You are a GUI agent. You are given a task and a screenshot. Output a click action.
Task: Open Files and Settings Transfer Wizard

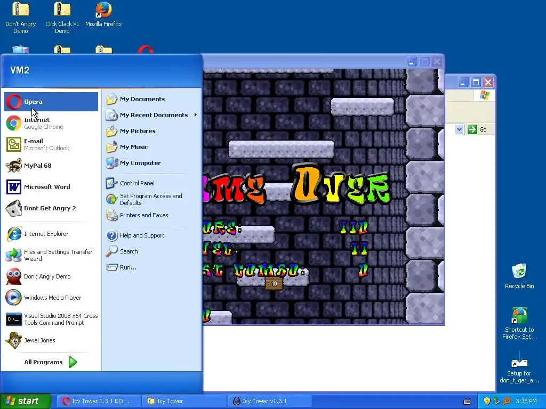click(51, 255)
